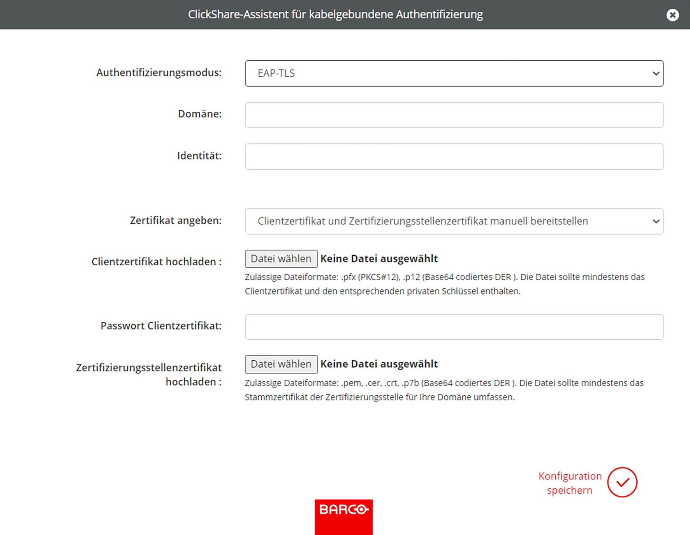
Task: Click into Passwort Clientzertifikat field
Action: tap(454, 327)
